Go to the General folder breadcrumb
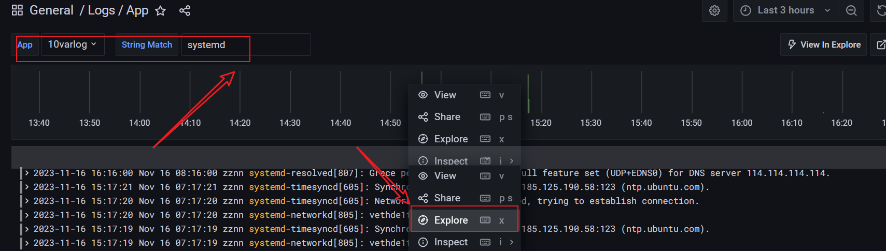 point(51,10)
